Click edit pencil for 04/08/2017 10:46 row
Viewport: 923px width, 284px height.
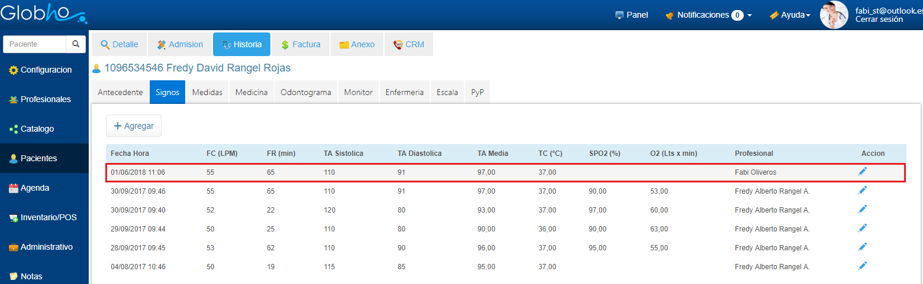click(x=863, y=266)
